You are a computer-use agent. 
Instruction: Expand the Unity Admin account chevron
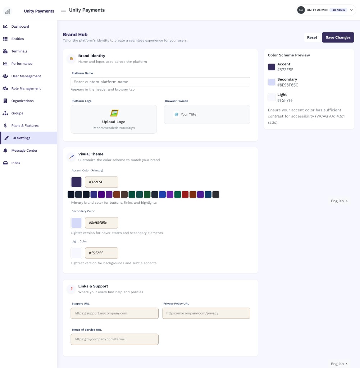pos(351,10)
